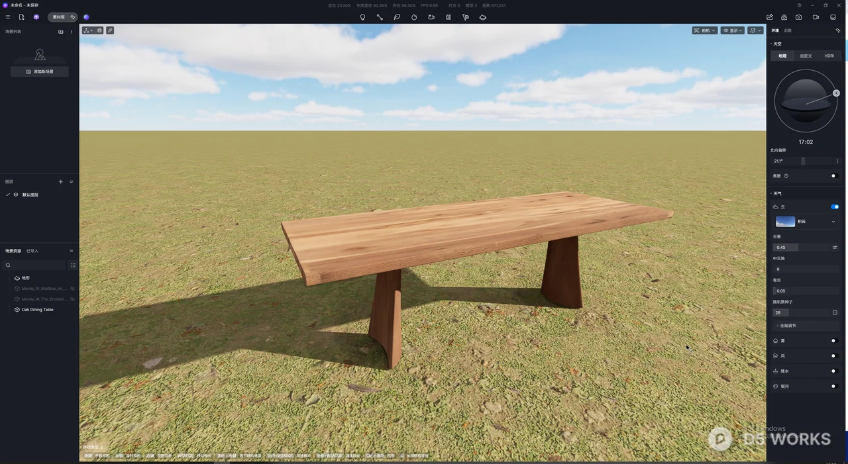Click the help question mark icon
The width and height of the screenshot is (848, 464).
[x=799, y=5]
